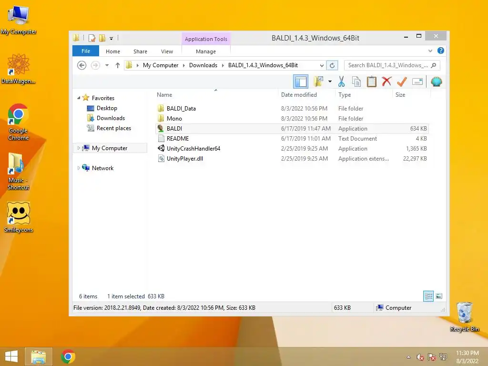Image resolution: width=488 pixels, height=366 pixels.
Task: Open the File ribbon tab
Action: tap(86, 51)
